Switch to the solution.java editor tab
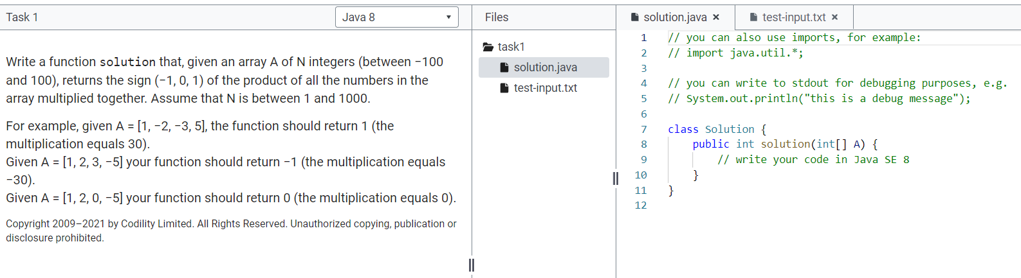This screenshot has width=1021, height=278. (x=676, y=17)
